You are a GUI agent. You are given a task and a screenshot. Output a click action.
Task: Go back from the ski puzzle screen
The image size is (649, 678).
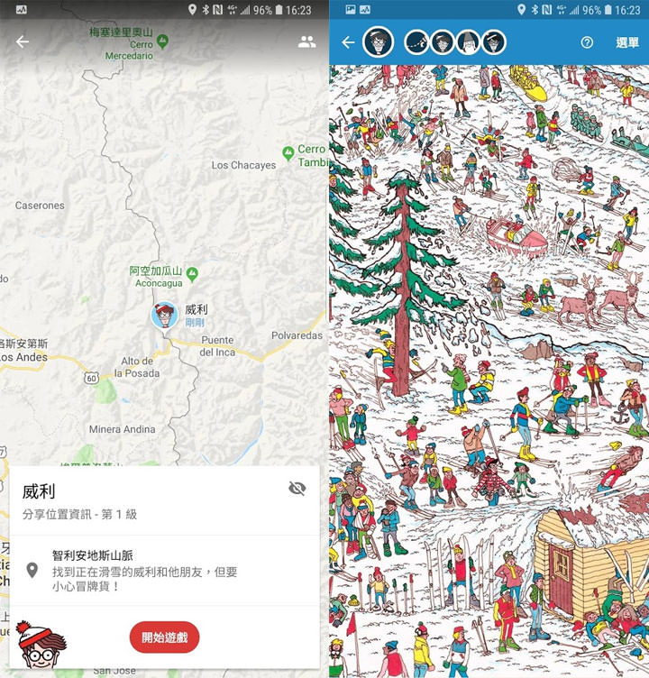348,42
